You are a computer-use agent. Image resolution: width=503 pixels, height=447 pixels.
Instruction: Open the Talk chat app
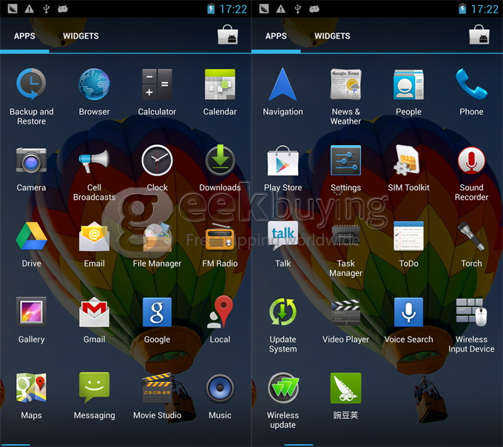tap(283, 235)
